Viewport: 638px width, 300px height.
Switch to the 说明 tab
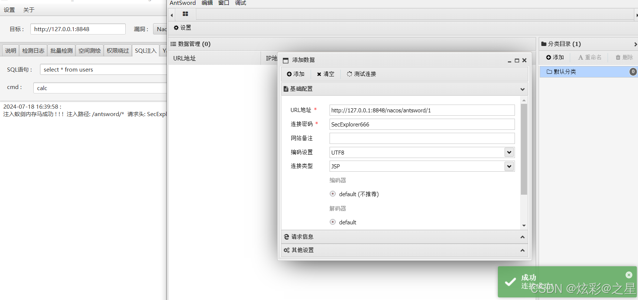tap(11, 50)
